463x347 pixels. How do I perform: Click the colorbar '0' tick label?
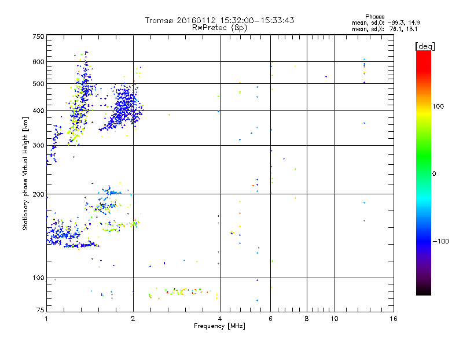pyautogui.click(x=434, y=174)
